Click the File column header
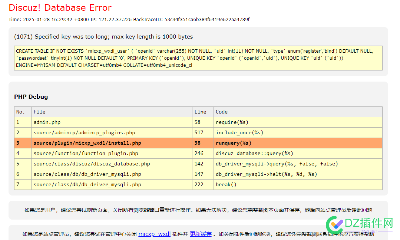 112,112
